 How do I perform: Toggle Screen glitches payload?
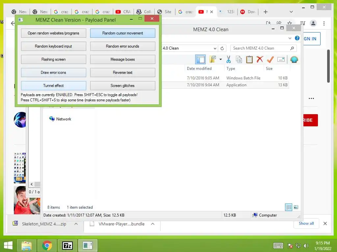coord(122,86)
